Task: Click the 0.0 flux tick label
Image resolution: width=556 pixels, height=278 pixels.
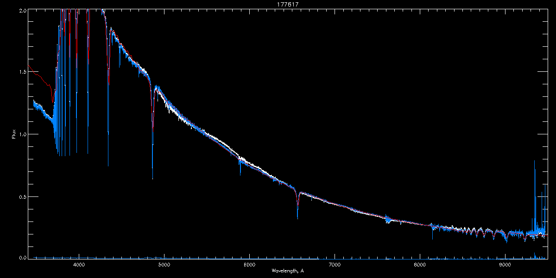Action: (22, 257)
